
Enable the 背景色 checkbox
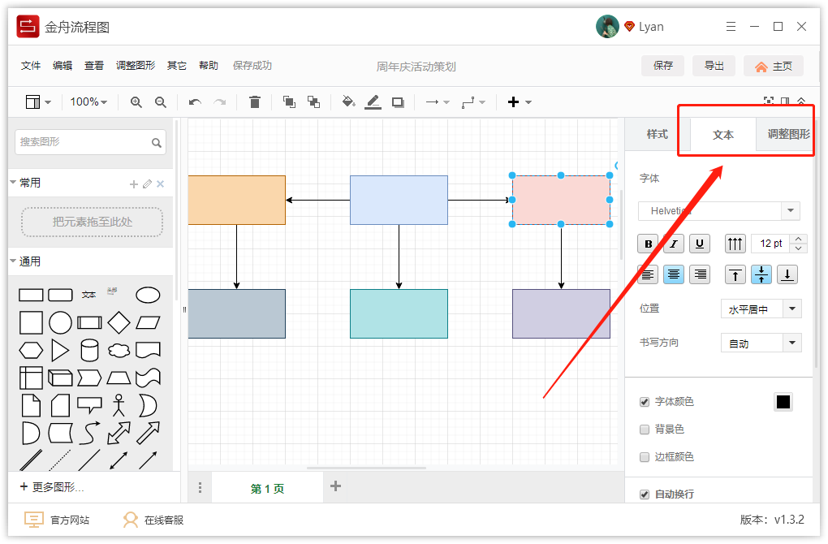coord(644,429)
